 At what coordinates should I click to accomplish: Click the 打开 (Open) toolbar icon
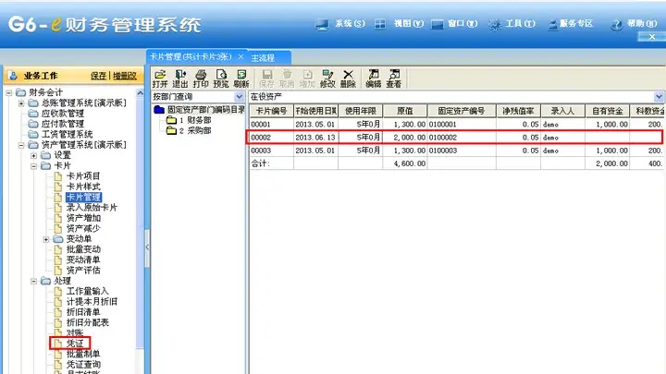(160, 78)
